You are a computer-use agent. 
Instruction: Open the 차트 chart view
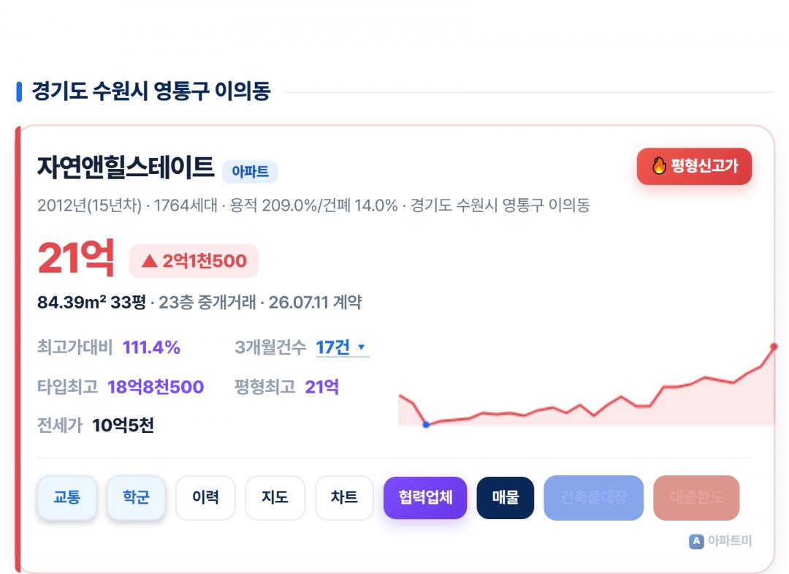pos(344,497)
